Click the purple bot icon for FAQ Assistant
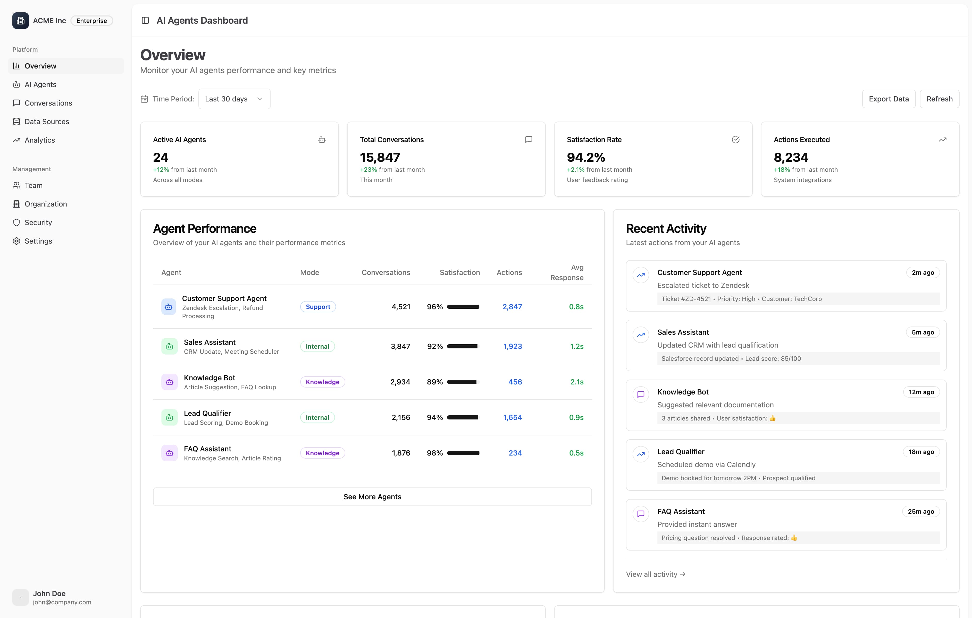The height and width of the screenshot is (618, 972). (170, 453)
